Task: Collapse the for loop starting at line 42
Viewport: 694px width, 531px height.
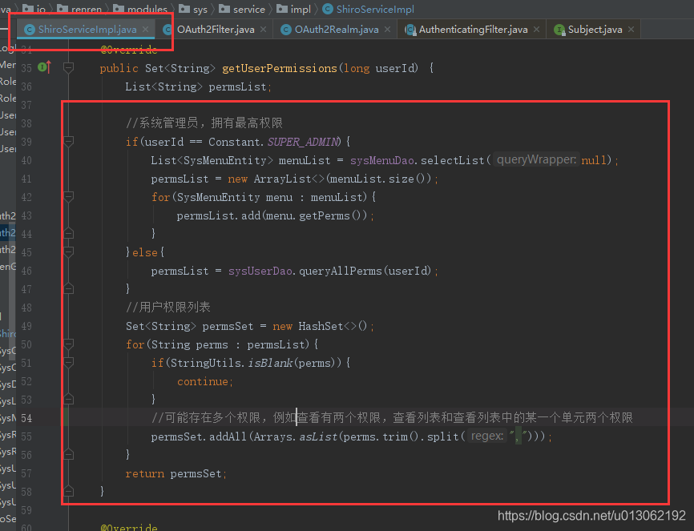Action: (x=68, y=195)
